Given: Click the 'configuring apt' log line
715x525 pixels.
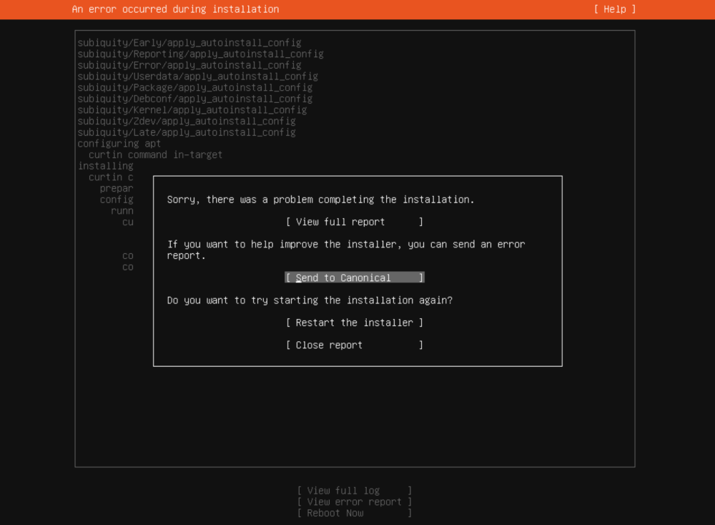Looking at the screenshot, I should coord(119,143).
